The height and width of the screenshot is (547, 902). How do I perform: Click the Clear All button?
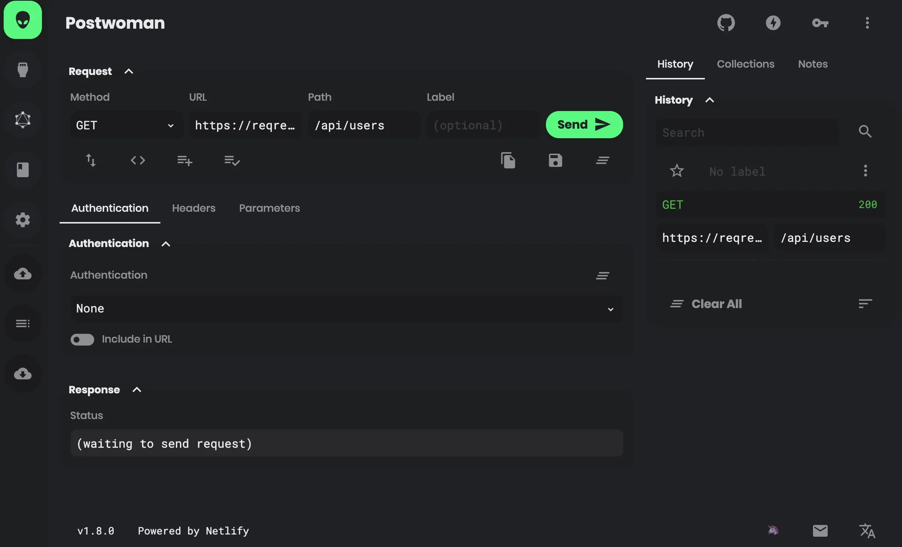706,304
